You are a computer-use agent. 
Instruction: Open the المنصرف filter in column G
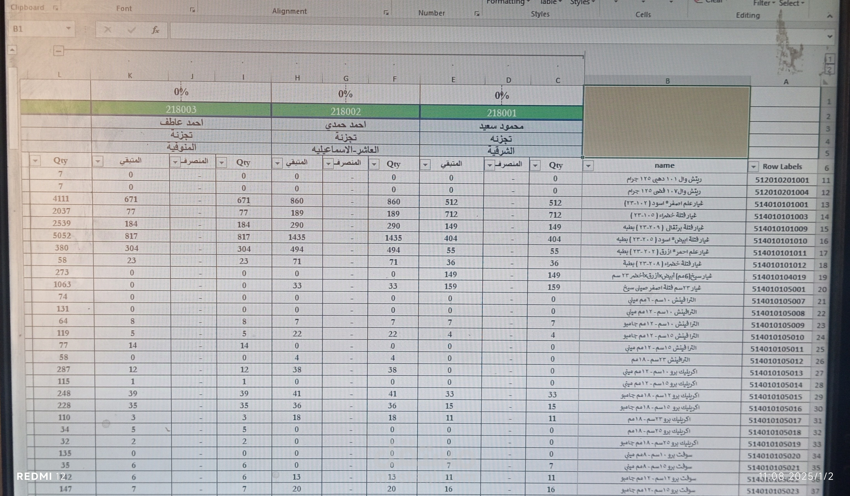pos(328,164)
